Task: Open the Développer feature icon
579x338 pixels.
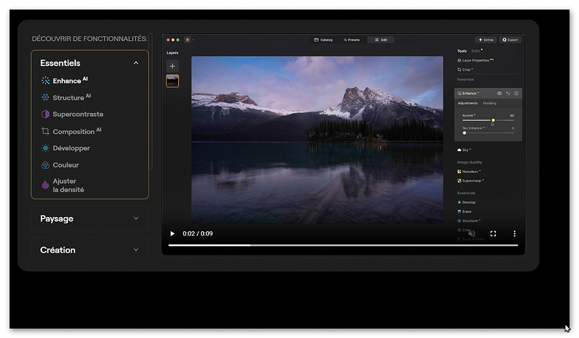Action: (x=45, y=148)
